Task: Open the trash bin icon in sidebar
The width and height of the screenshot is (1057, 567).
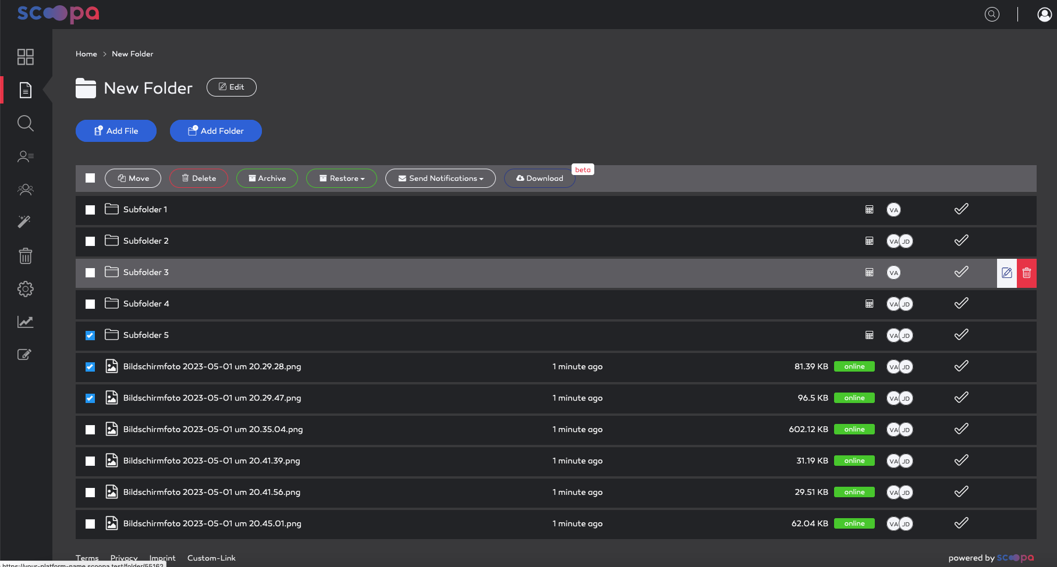Action: click(x=26, y=256)
